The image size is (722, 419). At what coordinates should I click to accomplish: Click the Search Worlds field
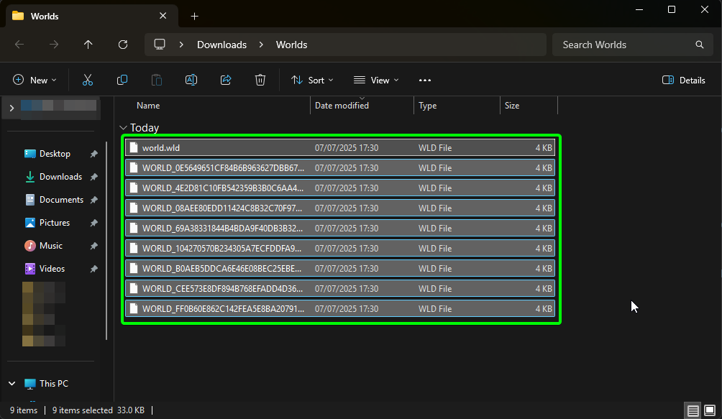[633, 45]
